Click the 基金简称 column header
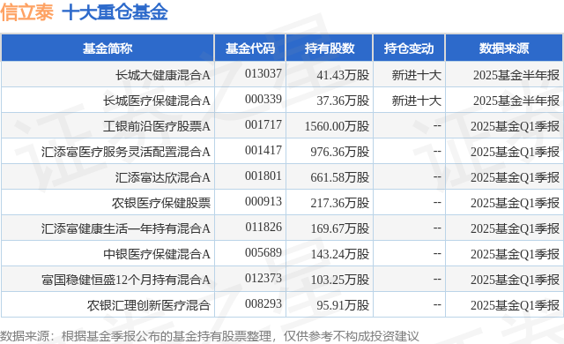This screenshot has width=564, height=344. tap(108, 48)
